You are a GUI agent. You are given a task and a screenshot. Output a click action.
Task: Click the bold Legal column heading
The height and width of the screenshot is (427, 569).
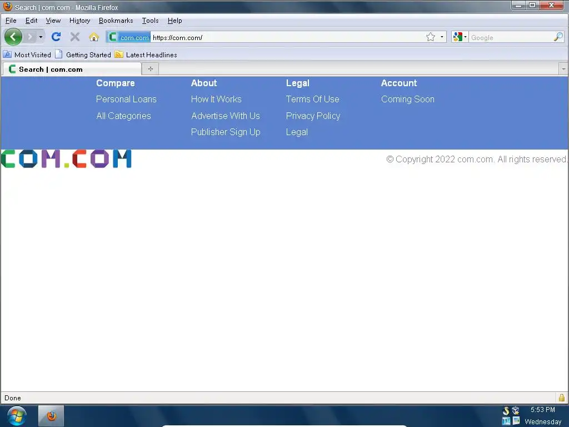pos(298,83)
